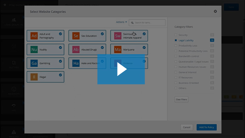The width and height of the screenshot is (245, 138).
Task: Select the Hate and Racism 'Ha' icon
Action: (76, 63)
